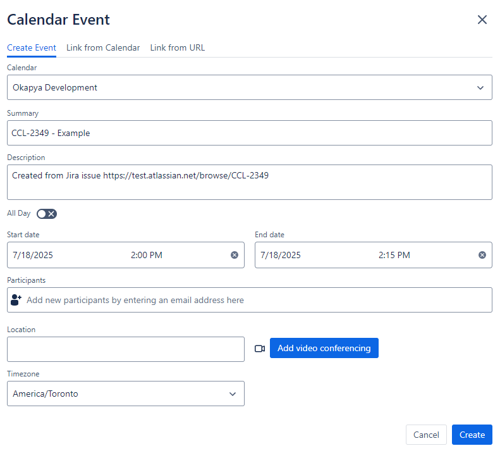
Task: Close the Calendar Event dialog
Action: point(482,20)
